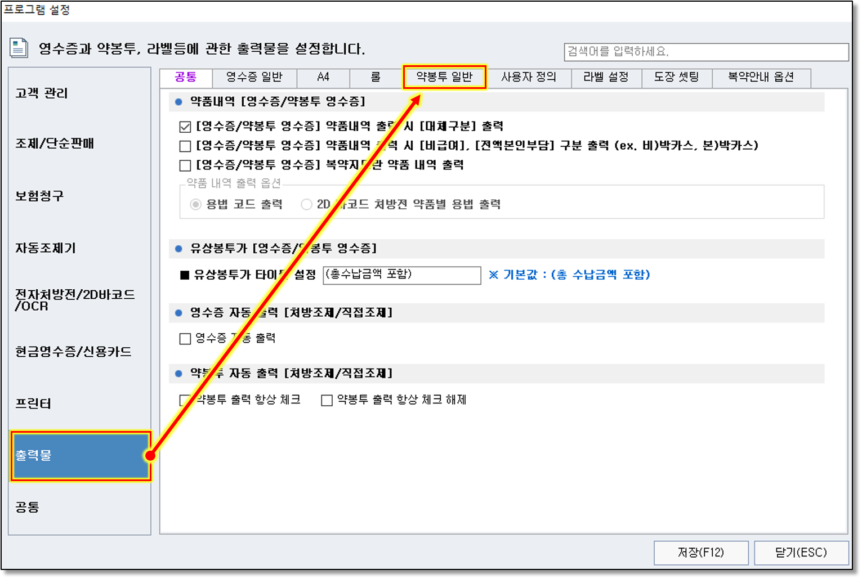Enable 약봉투 출력 항상 체크 해제 option
This screenshot has width=862, height=579.
(327, 400)
